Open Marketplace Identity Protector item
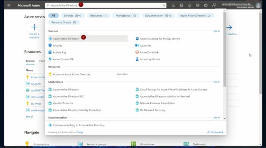The image size is (266, 148). point(63,103)
